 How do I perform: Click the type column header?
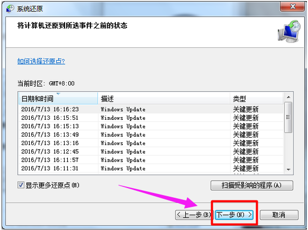[x=256, y=98]
